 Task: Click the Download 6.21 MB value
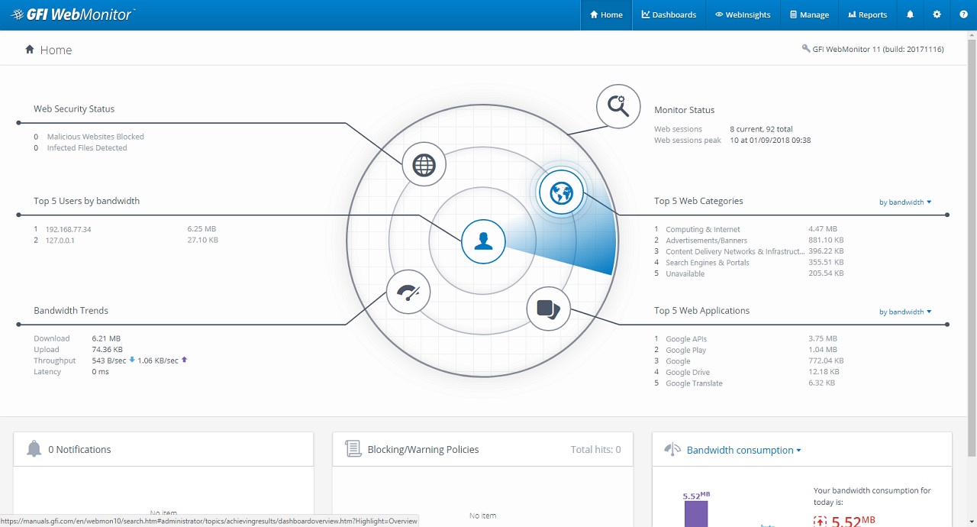pyautogui.click(x=106, y=338)
